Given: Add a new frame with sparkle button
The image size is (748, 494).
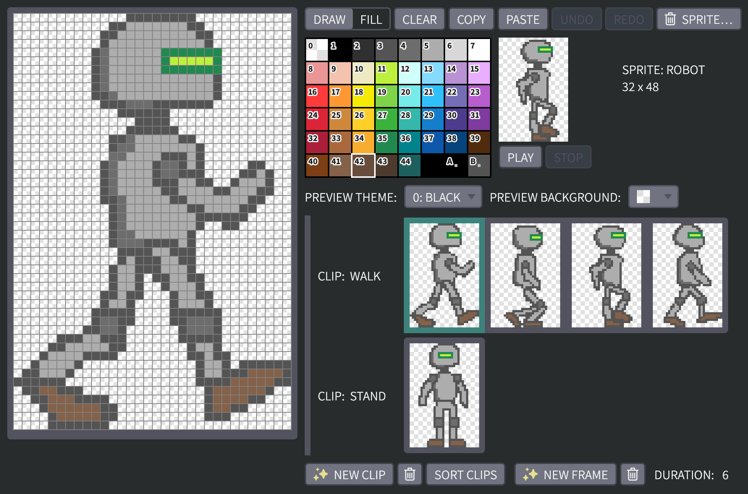Looking at the screenshot, I should tap(565, 474).
